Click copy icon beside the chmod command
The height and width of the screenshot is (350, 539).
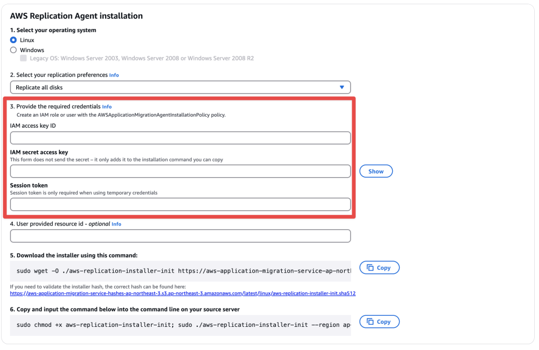(370, 322)
